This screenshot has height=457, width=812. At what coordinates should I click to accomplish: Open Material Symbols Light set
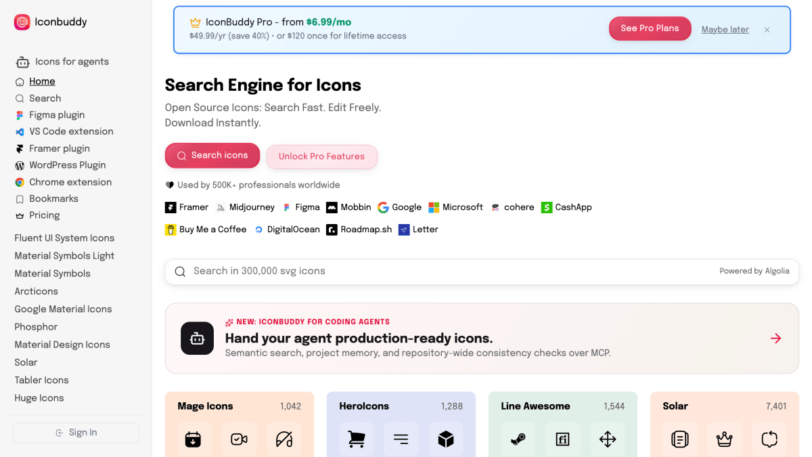point(64,256)
